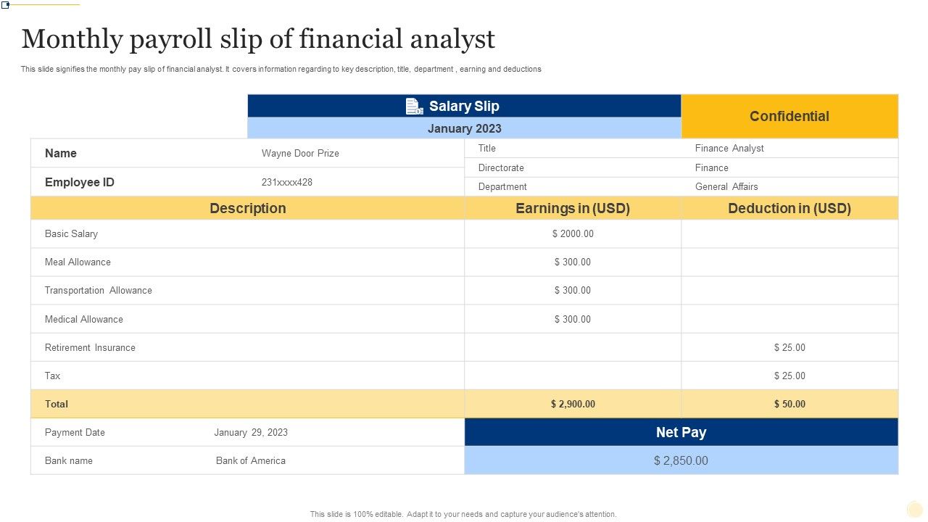The image size is (928, 522).
Task: Select the 'Title' label
Action: point(487,148)
